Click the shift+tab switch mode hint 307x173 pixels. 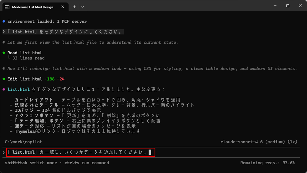[31, 163]
